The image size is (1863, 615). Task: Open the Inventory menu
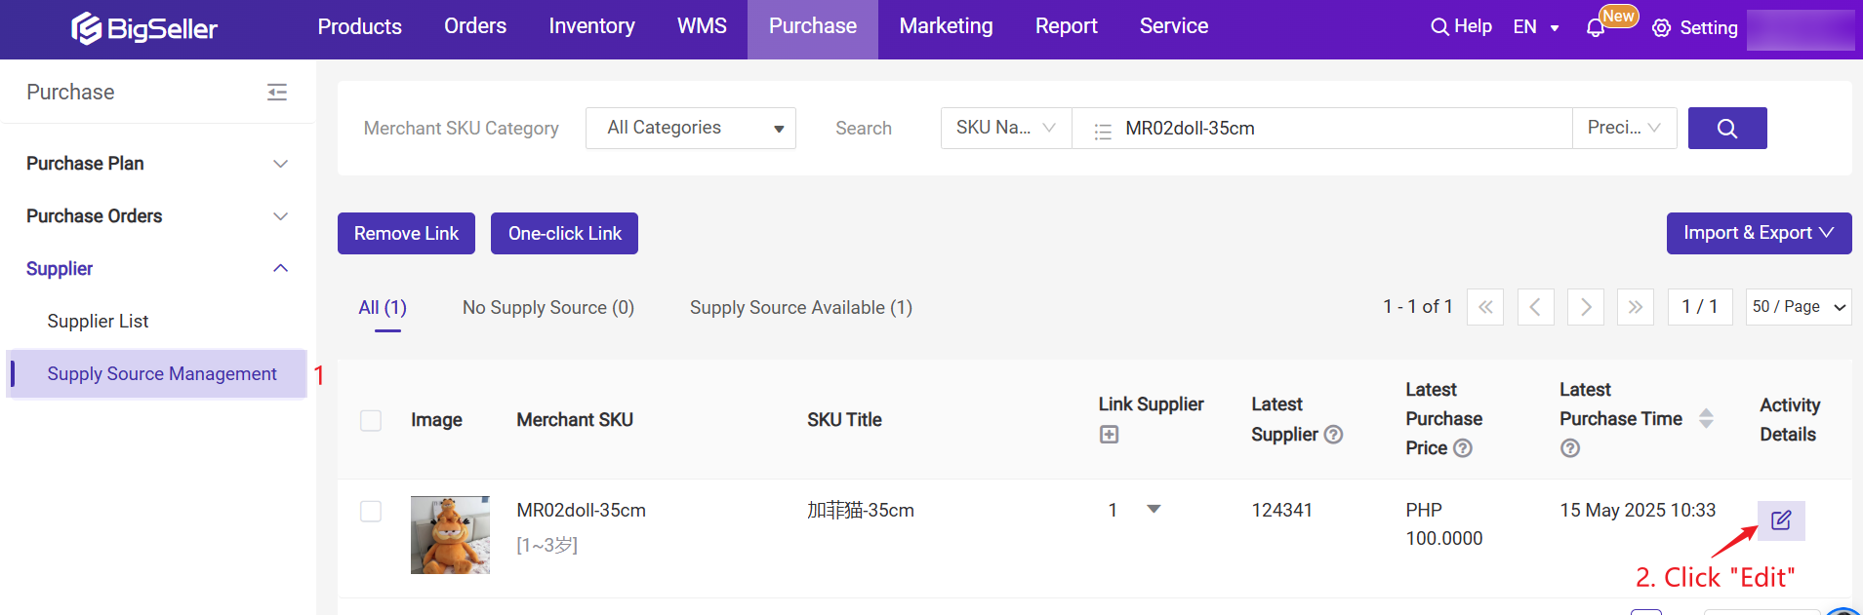591,26
